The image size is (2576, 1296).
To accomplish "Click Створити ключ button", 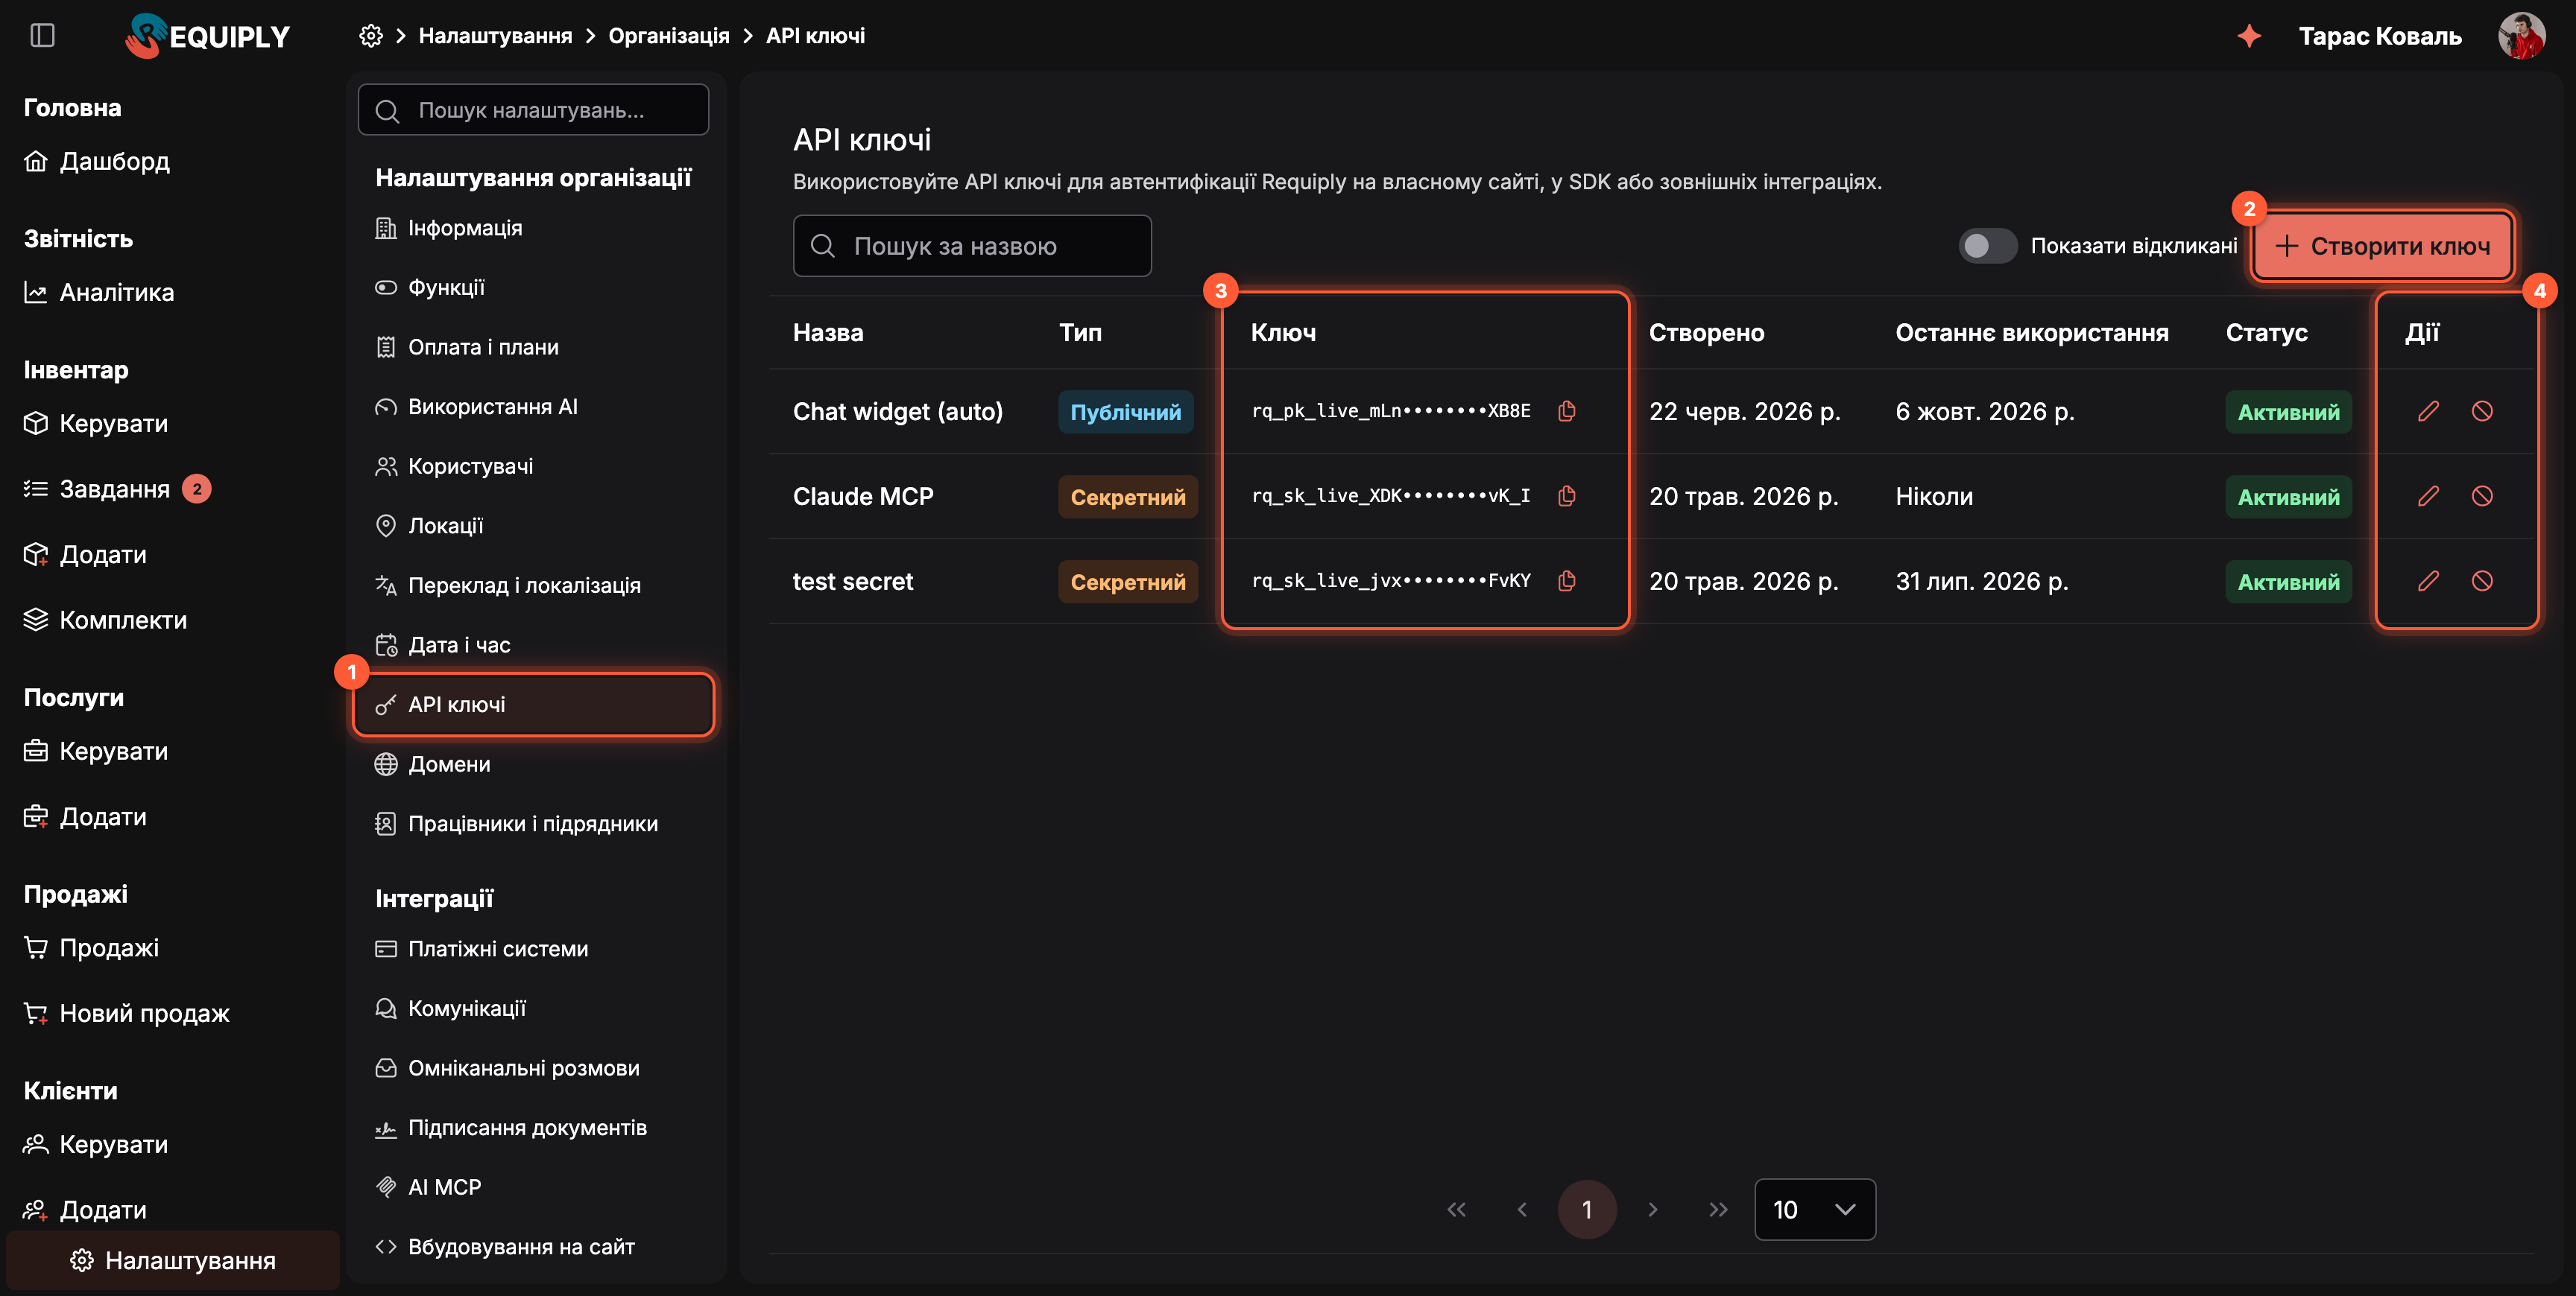I will pyautogui.click(x=2383, y=246).
